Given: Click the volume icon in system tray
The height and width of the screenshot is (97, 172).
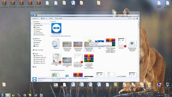Looking at the screenshot, I should click(160, 95).
